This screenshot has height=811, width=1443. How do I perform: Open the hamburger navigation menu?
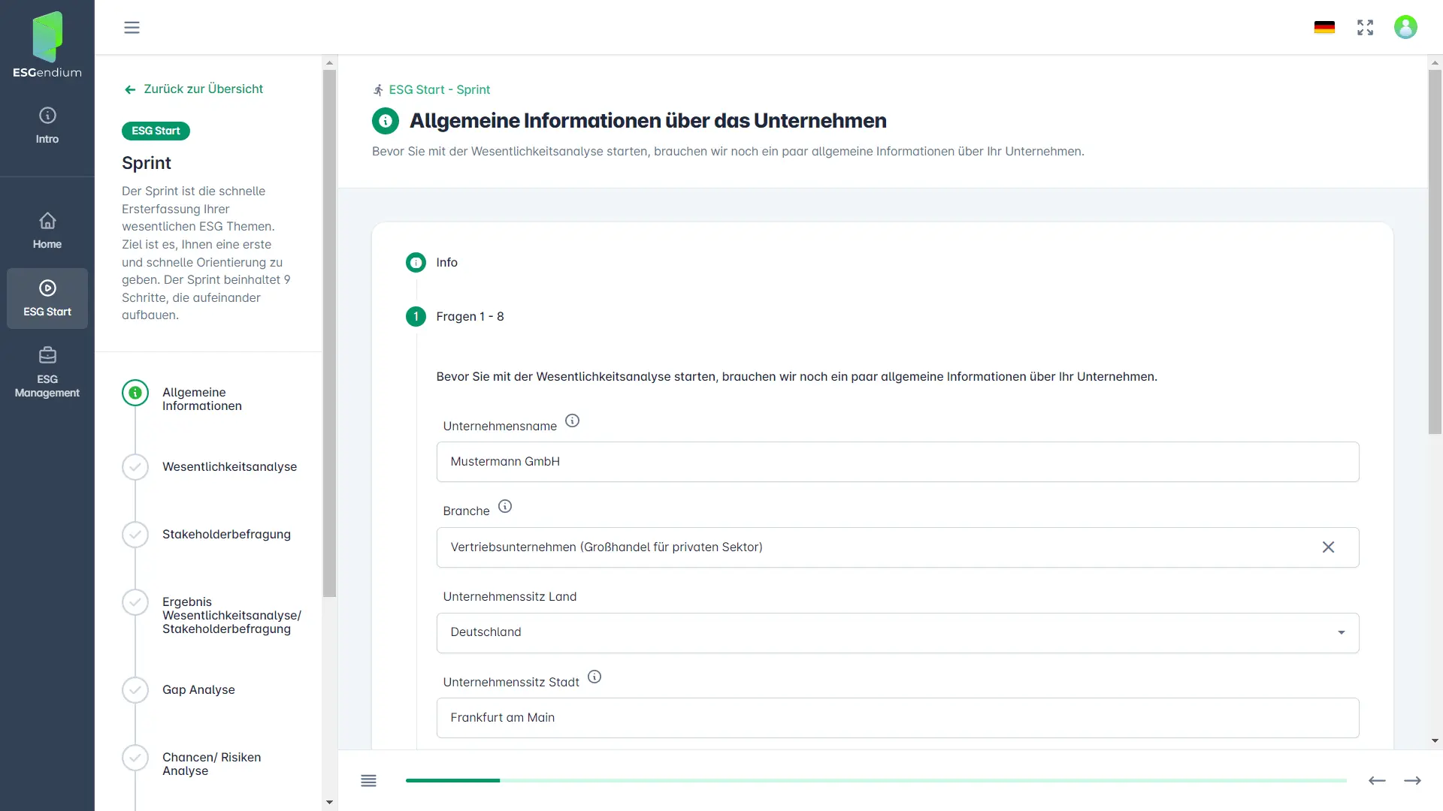click(x=132, y=27)
